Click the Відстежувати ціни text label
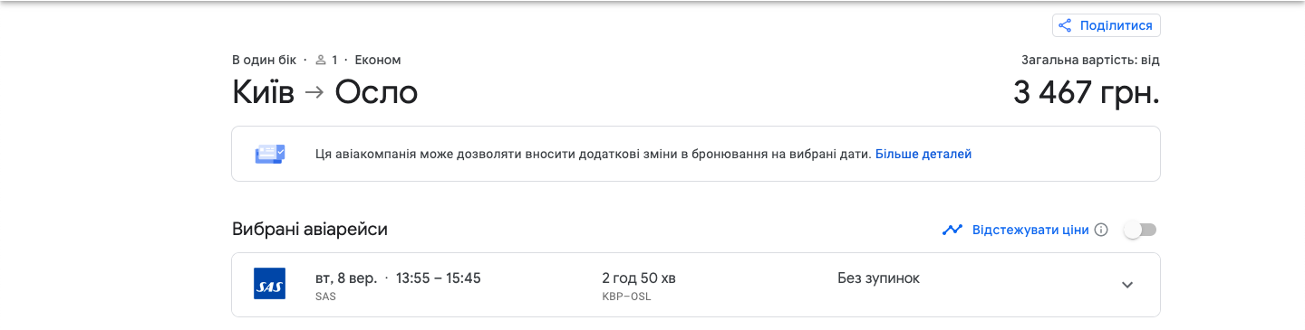The width and height of the screenshot is (1305, 330). pyautogui.click(x=1030, y=230)
